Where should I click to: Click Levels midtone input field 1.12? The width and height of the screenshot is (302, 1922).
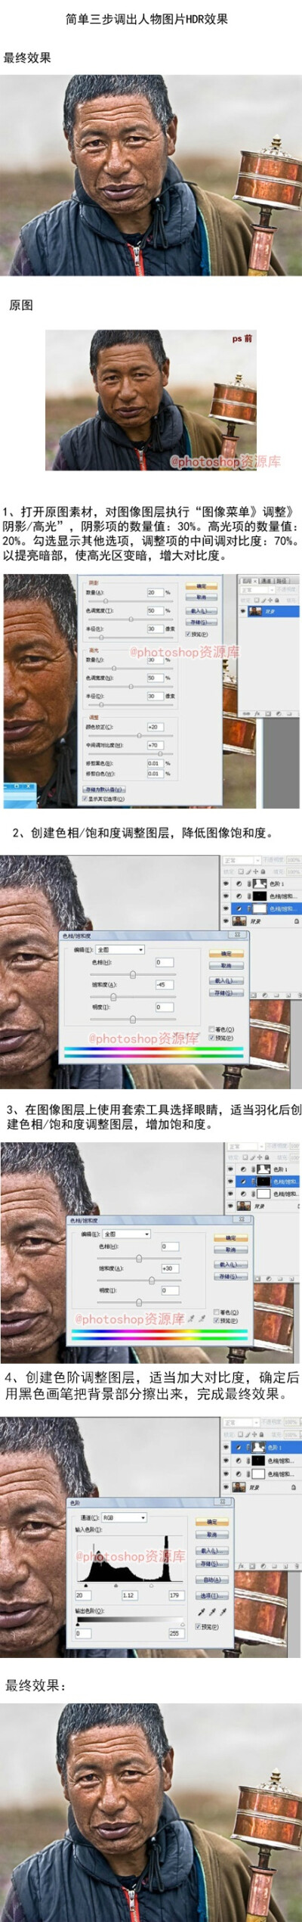click(128, 1594)
